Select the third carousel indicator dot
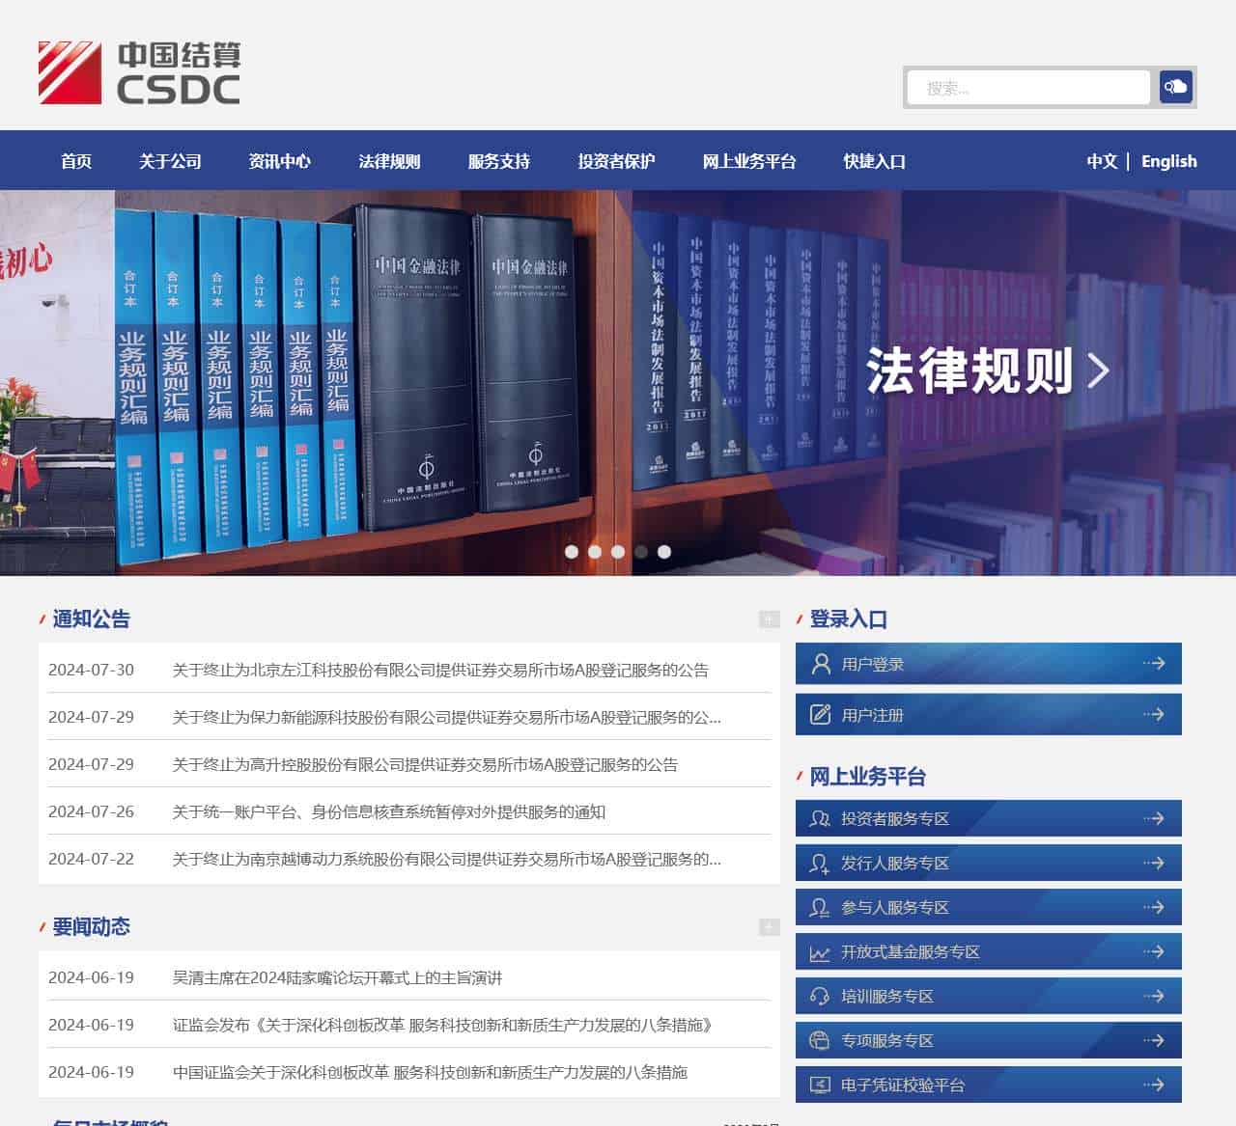The height and width of the screenshot is (1126, 1236). pos(617,552)
